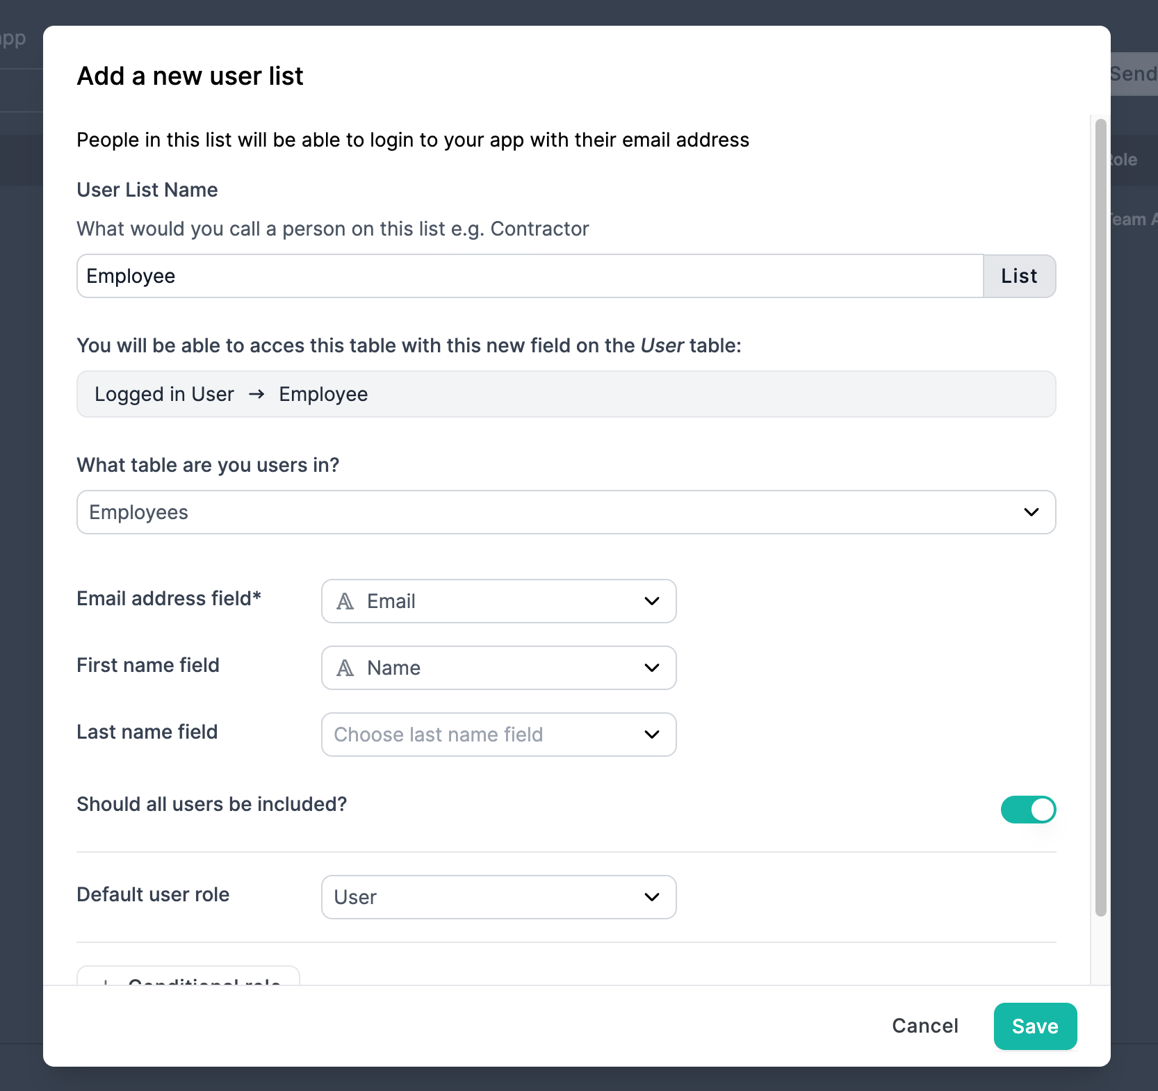Click the Cancel button
The height and width of the screenshot is (1091, 1158).
point(925,1026)
